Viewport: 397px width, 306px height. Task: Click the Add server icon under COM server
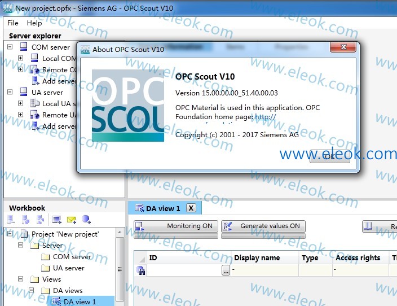36,81
